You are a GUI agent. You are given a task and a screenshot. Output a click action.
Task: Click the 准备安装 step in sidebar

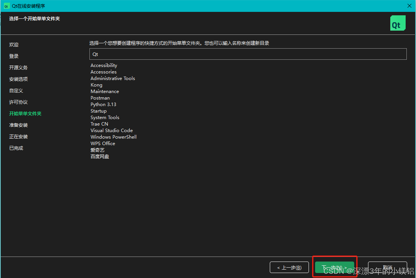18,125
